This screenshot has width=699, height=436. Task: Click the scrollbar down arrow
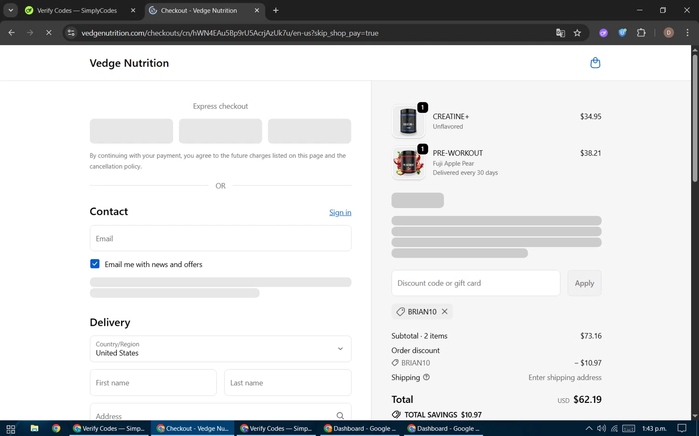[695, 416]
